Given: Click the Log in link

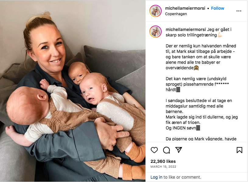Looking at the screenshot, I should [156, 177].
